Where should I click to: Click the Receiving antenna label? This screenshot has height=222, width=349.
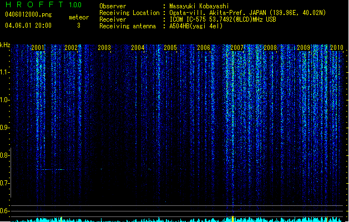128,26
